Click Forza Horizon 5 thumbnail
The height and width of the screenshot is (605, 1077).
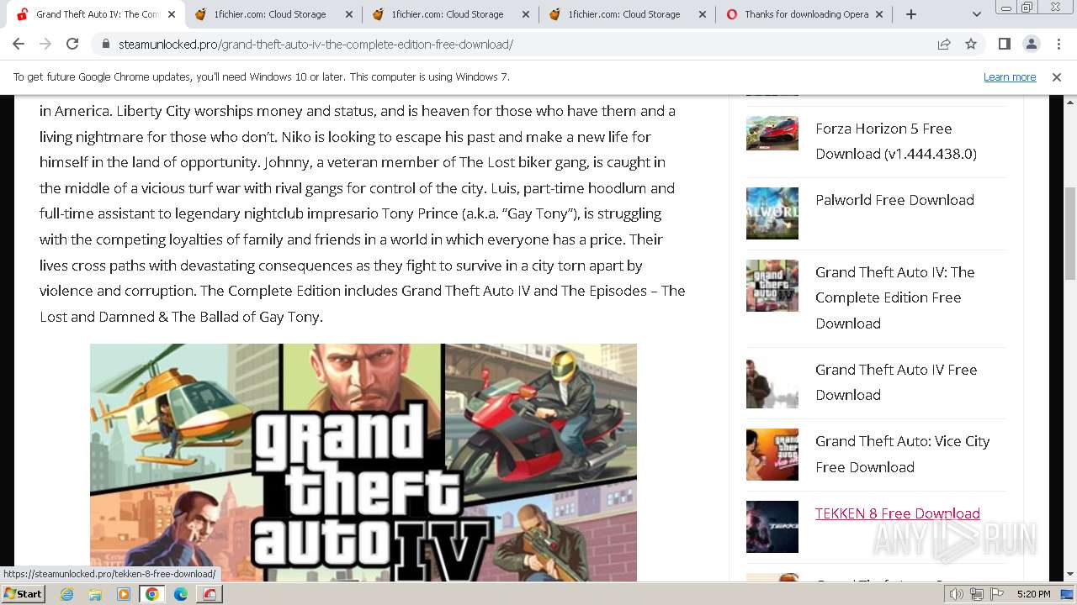(x=772, y=134)
